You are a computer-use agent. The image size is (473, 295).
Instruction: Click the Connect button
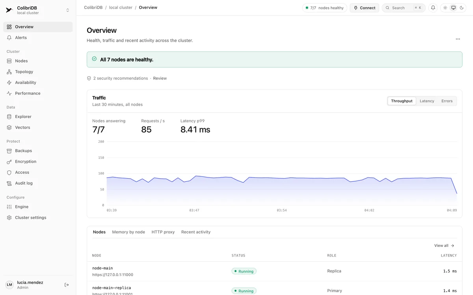point(365,8)
